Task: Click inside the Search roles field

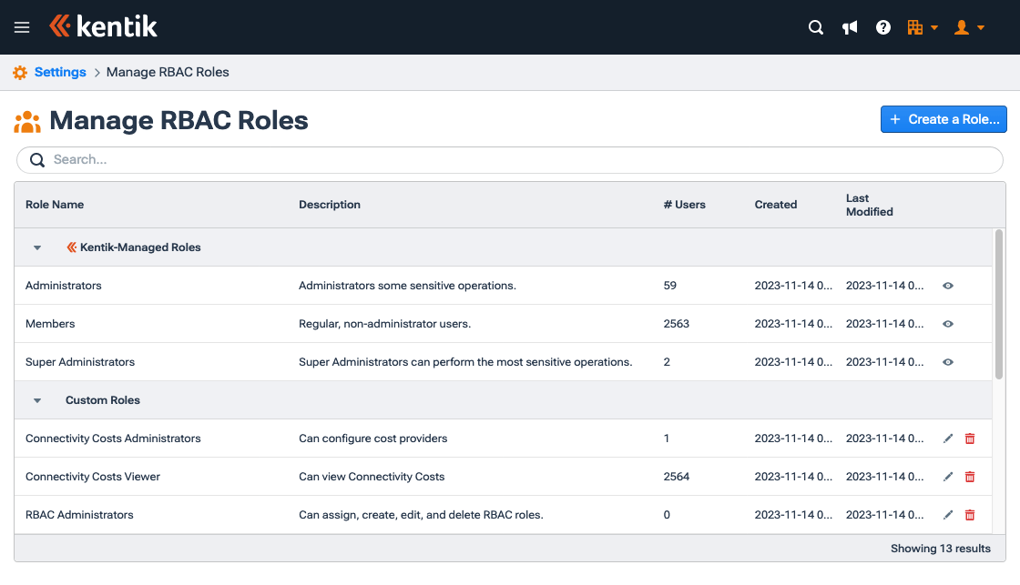Action: coord(273,159)
